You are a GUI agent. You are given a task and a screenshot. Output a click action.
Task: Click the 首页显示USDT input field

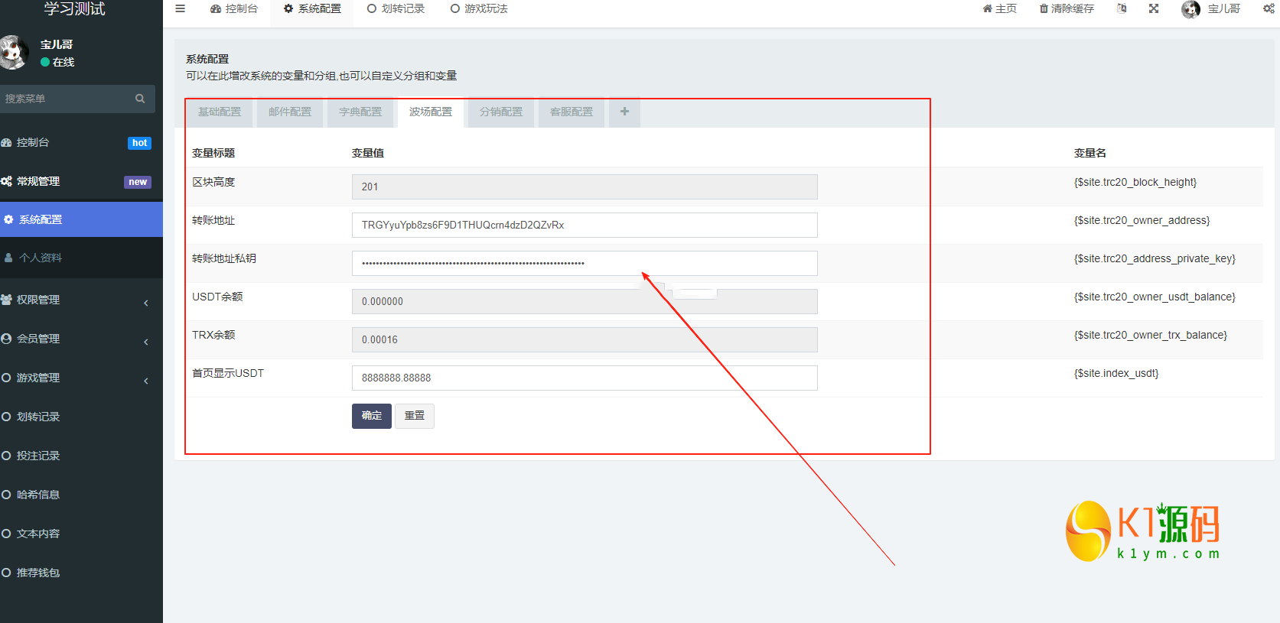click(x=585, y=378)
